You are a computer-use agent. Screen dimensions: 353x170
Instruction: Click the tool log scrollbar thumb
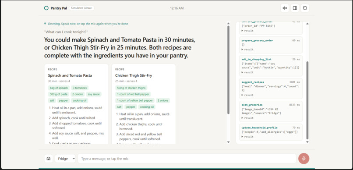point(307,100)
